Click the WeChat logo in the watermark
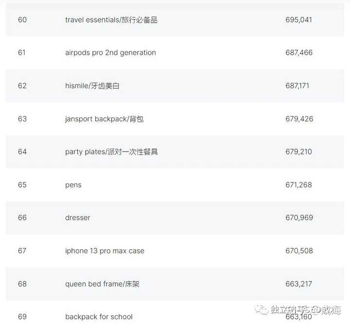 coord(262,309)
